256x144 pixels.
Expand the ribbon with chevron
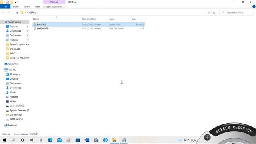(x=250, y=6)
